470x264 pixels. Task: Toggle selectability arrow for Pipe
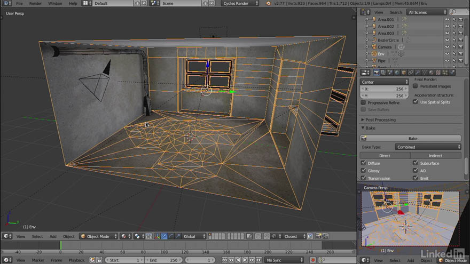tap(454, 61)
